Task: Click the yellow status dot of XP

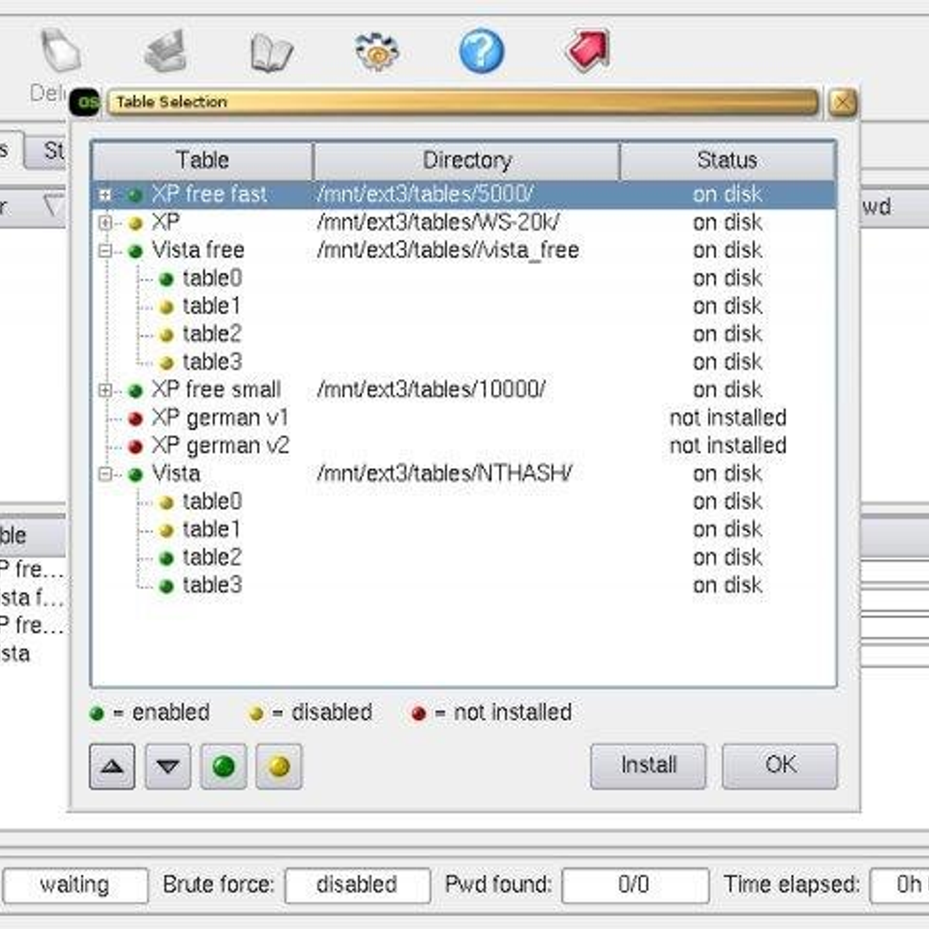Action: point(135,224)
